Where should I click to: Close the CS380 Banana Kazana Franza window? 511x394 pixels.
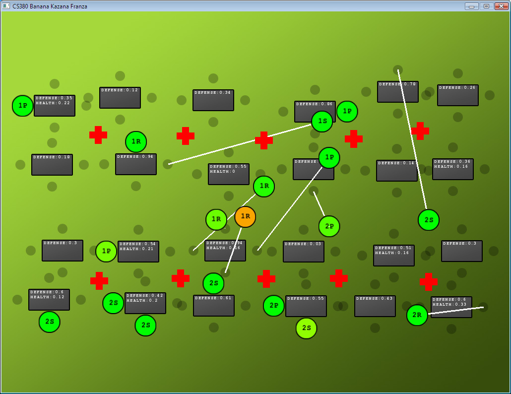[502, 6]
